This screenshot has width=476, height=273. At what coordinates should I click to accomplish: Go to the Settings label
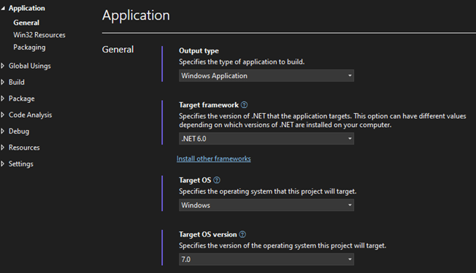21,164
